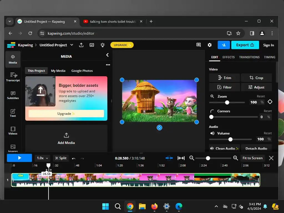Viewport: 284px width, 213px height.
Task: Click the Clean Audio button
Action: [x=224, y=148]
